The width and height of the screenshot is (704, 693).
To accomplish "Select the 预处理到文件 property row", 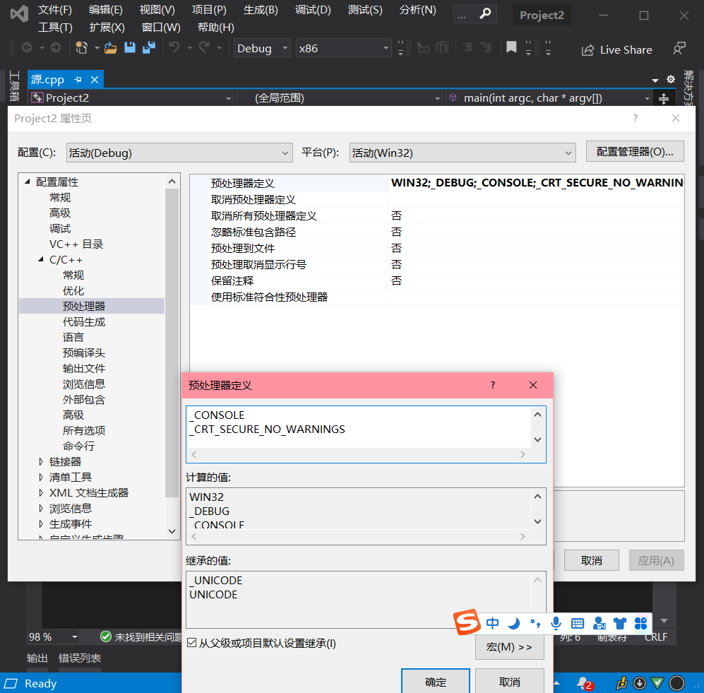I will coord(437,248).
